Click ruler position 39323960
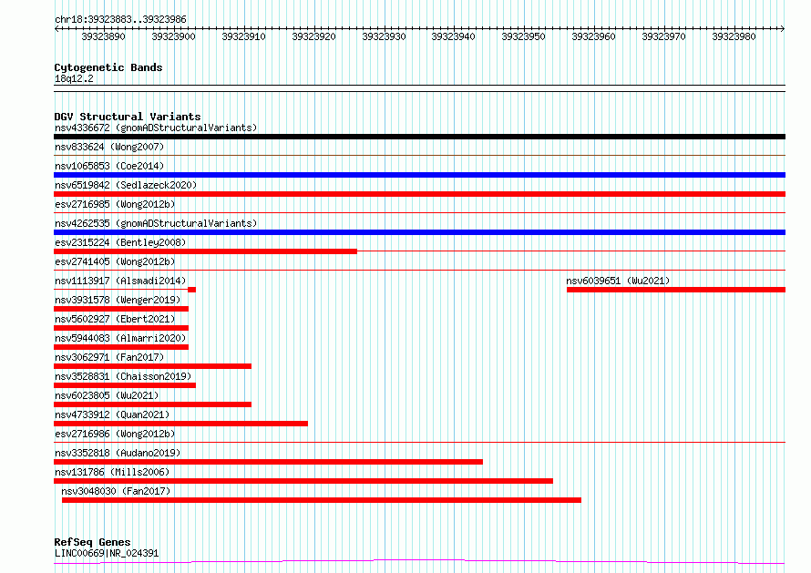This screenshot has height=573, width=811. point(594,36)
